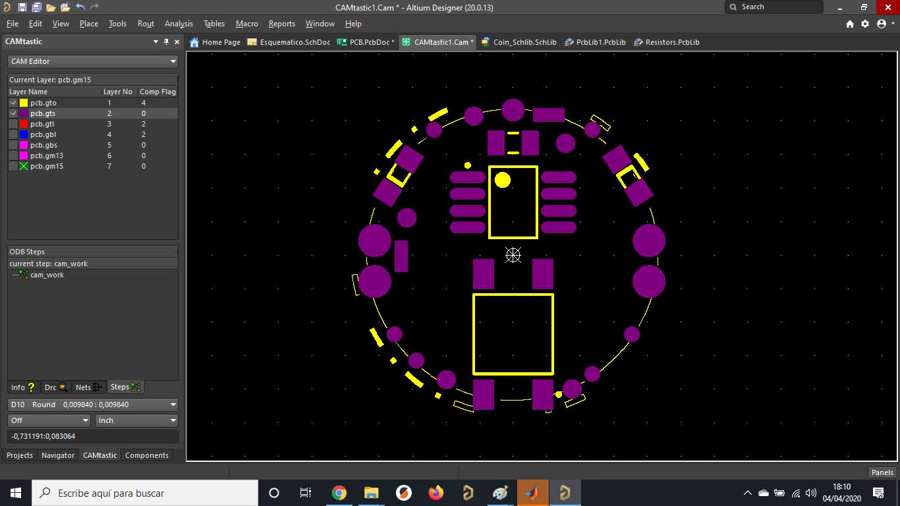
Task: Uncheck the pcb.gto layer visibility checkbox
Action: coord(13,103)
